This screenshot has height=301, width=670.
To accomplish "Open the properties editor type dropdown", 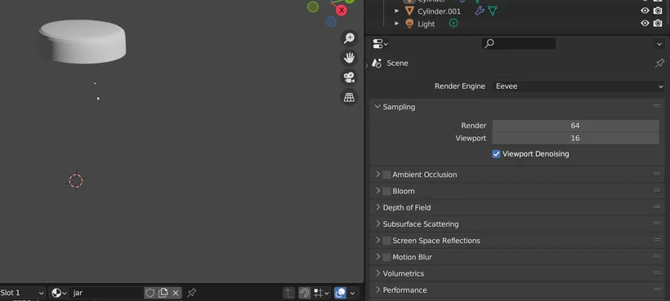I will [x=380, y=43].
